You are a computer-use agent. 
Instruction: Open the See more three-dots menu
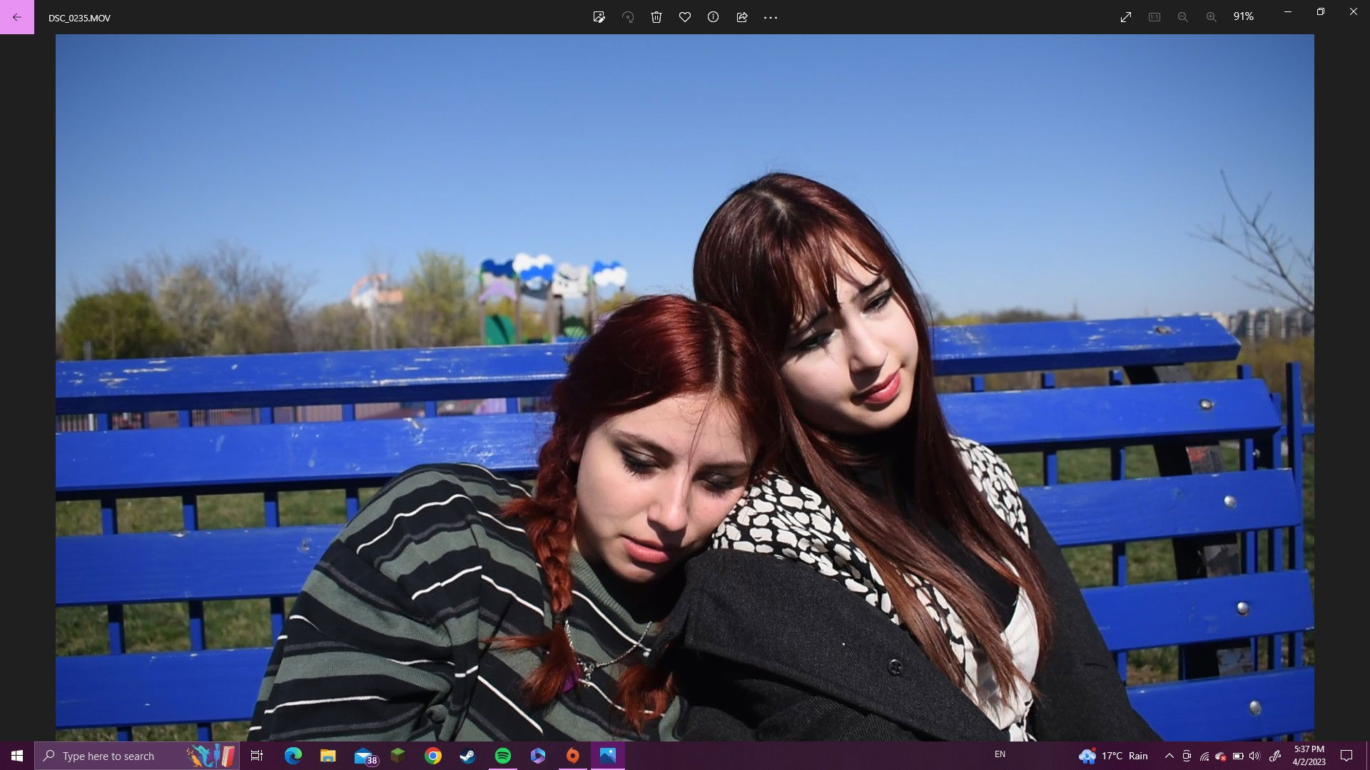click(x=771, y=17)
